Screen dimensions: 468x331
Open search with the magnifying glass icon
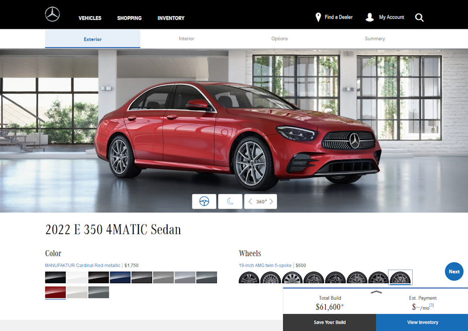tap(419, 17)
